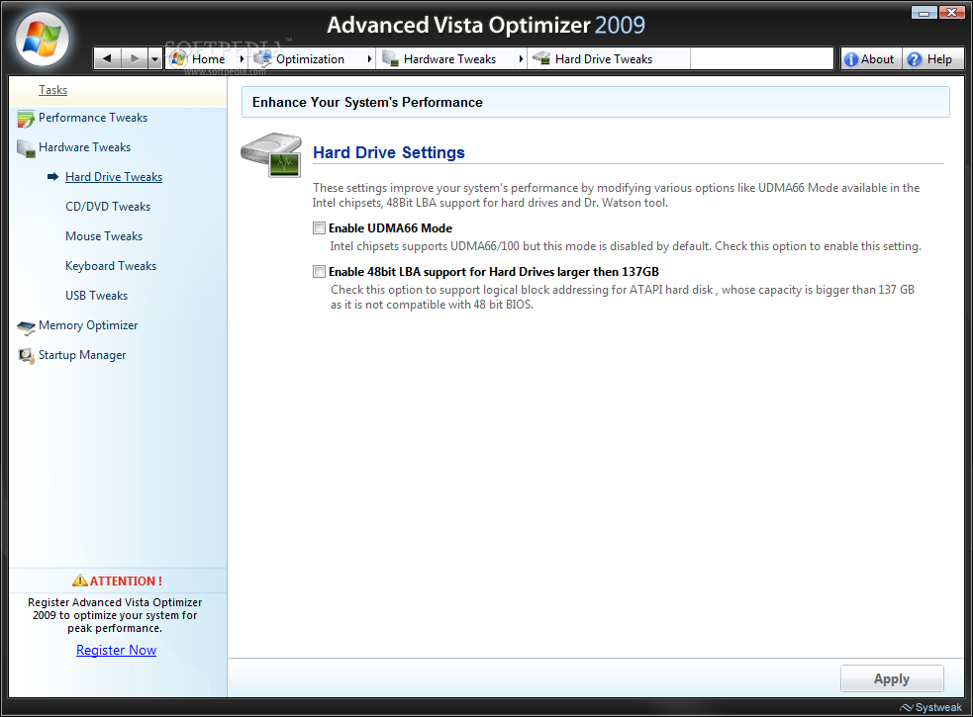This screenshot has width=973, height=717.
Task: Click the blue info icon beside About
Action: coord(851,59)
